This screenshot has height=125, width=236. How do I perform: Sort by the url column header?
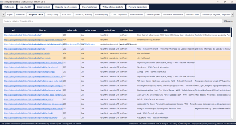click(x=13, y=30)
